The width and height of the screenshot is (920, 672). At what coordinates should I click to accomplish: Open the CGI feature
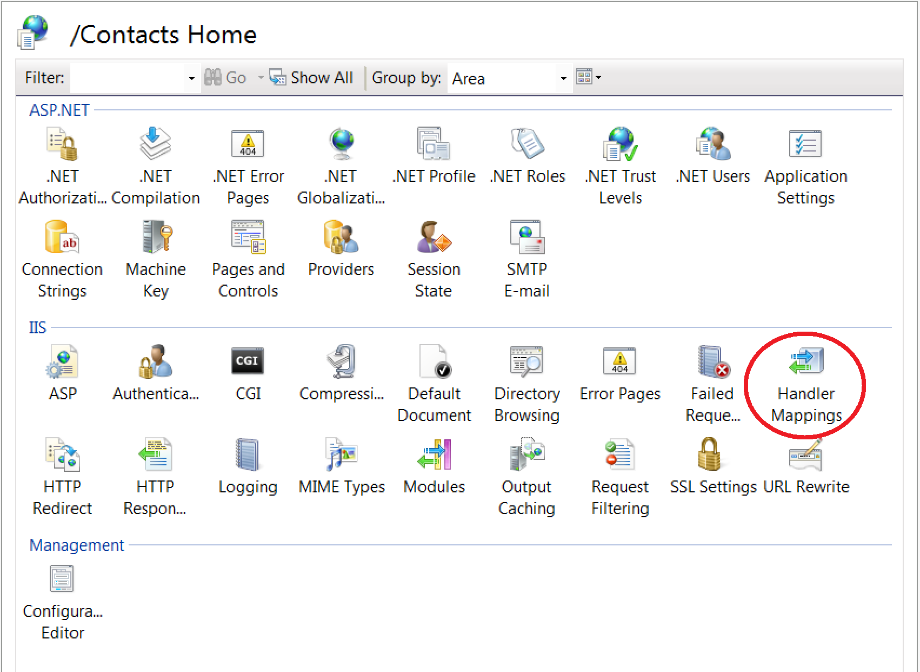pos(248,373)
